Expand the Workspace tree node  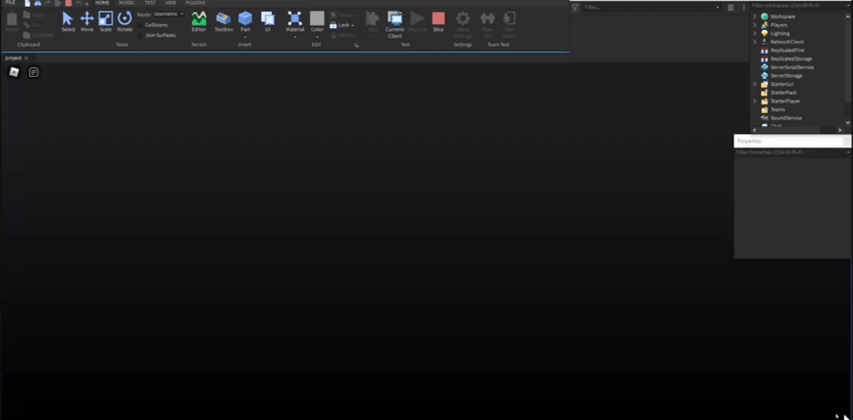tap(755, 17)
